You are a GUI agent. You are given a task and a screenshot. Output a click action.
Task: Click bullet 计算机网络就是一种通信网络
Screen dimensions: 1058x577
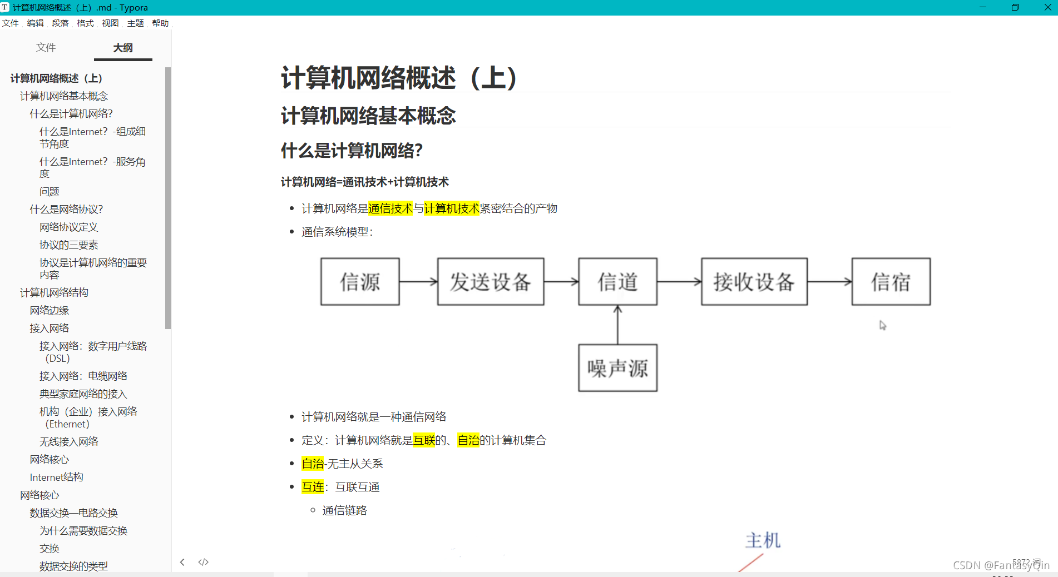(x=374, y=417)
